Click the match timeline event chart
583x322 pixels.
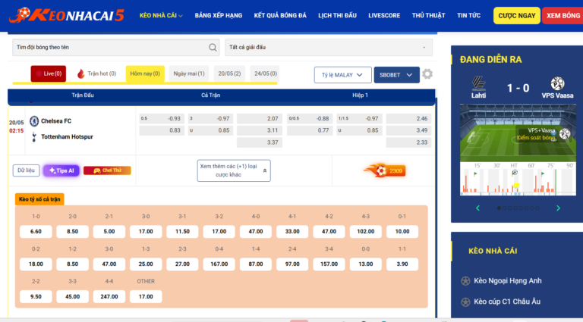[518, 179]
